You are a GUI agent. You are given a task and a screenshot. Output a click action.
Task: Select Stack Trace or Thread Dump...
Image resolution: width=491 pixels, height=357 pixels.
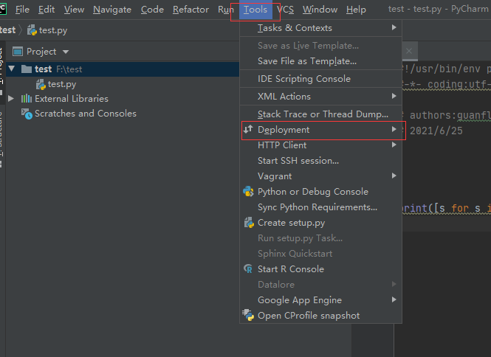tap(320, 114)
